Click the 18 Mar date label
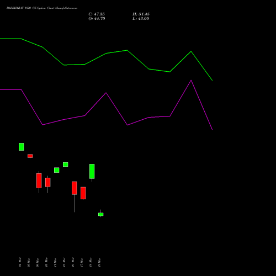The width and height of the screenshot is (276, 276). pos(91,262)
